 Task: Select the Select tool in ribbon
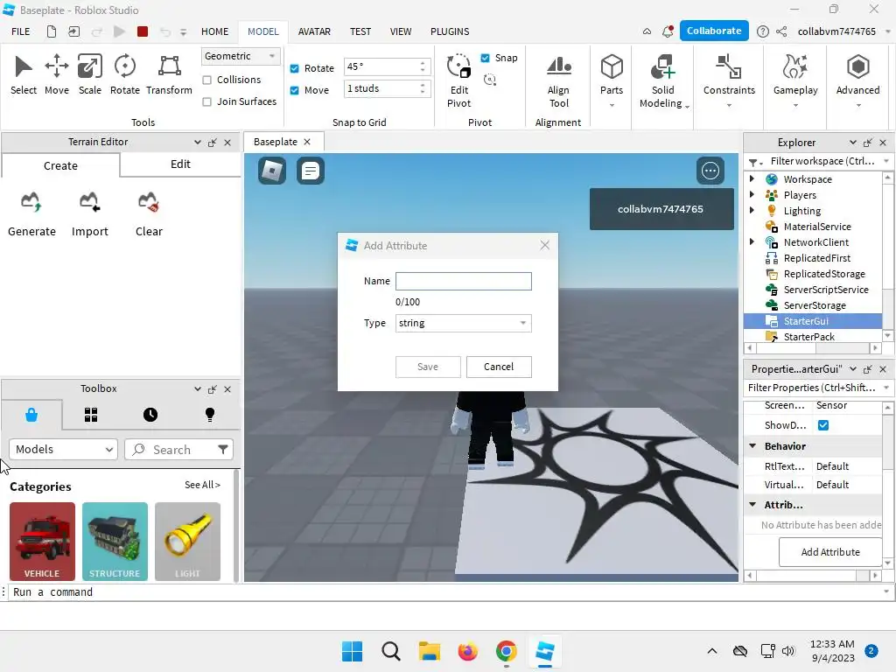click(x=24, y=74)
